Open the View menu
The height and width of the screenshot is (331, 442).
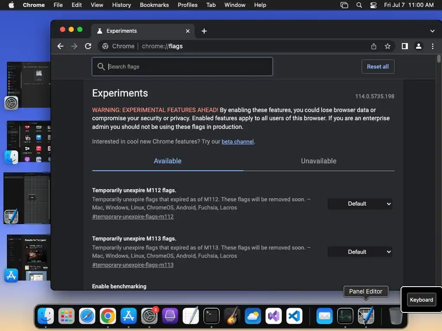(x=97, y=5)
